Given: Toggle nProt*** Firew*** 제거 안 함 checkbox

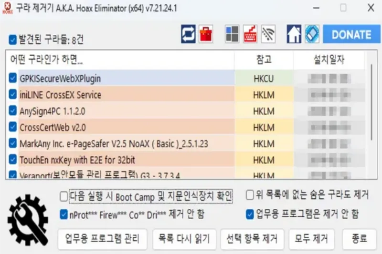Looking at the screenshot, I should coord(64,214).
